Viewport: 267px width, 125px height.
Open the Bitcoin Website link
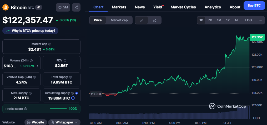point(36,122)
